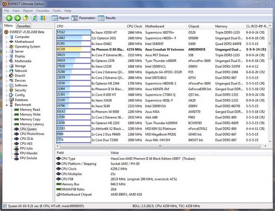The height and width of the screenshot is (211, 275).
Task: Expand the Storage tree node
Action: pyautogui.click(x=6, y=66)
